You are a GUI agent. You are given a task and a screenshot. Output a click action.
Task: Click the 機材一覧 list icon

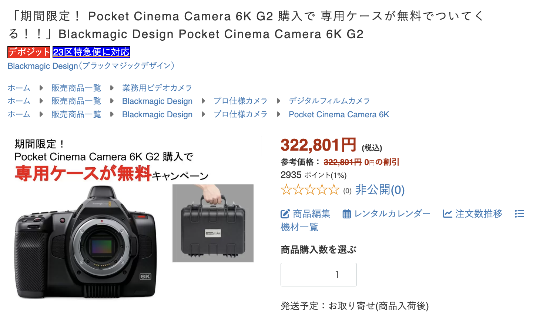click(519, 214)
